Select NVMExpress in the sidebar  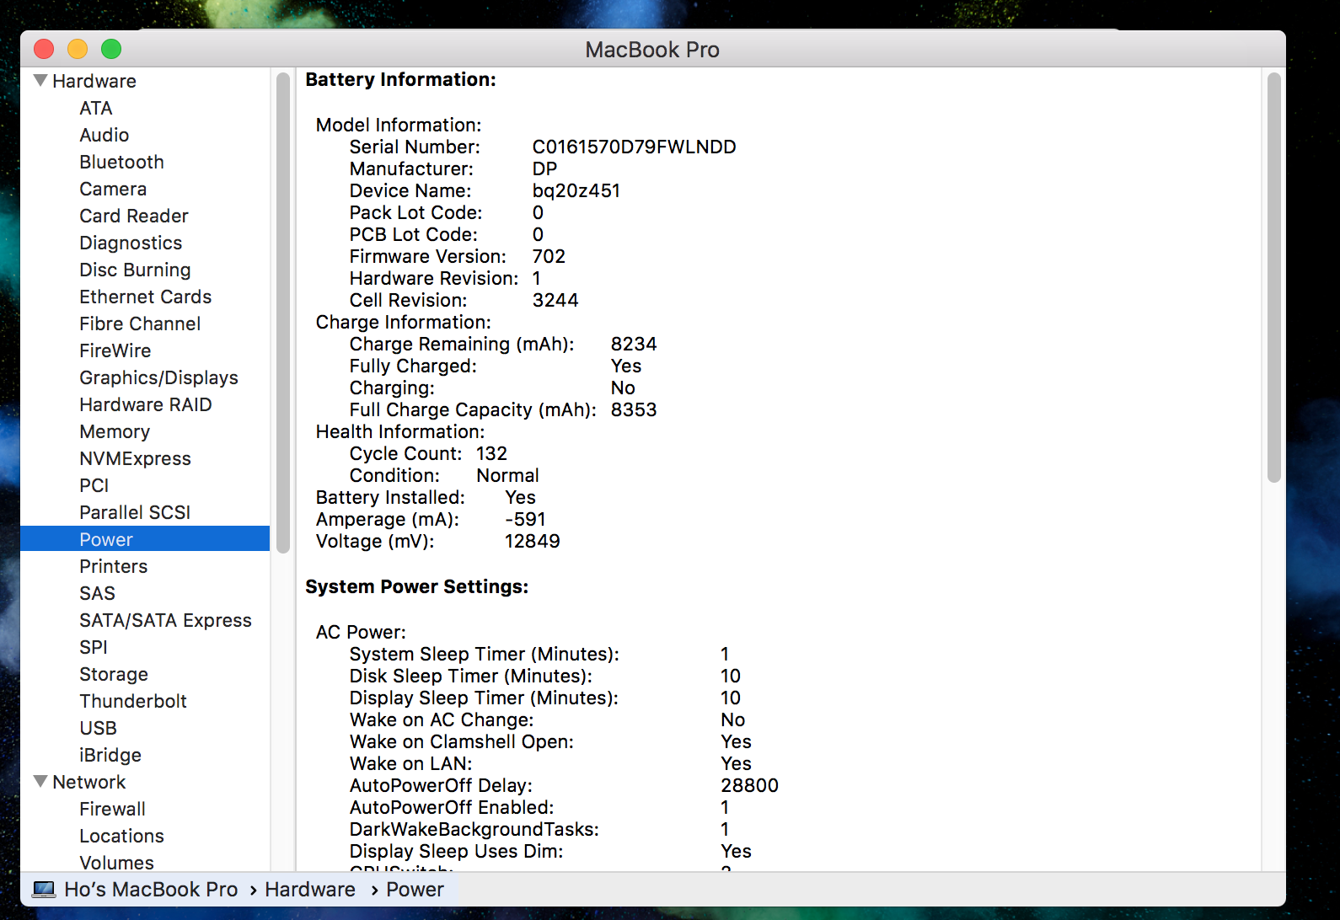point(136,458)
